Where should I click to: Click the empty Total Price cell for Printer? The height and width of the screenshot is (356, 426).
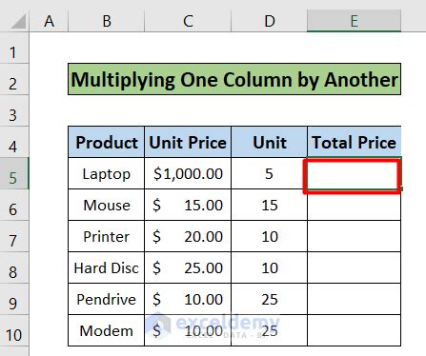(x=355, y=236)
